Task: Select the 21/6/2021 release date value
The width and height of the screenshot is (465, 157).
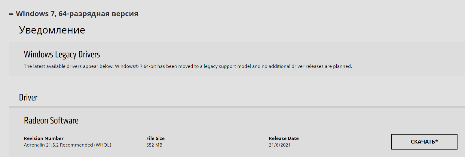Action: [x=280, y=145]
